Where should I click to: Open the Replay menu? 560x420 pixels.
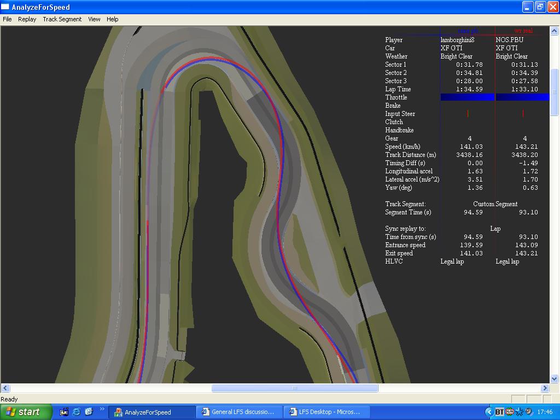(x=27, y=19)
